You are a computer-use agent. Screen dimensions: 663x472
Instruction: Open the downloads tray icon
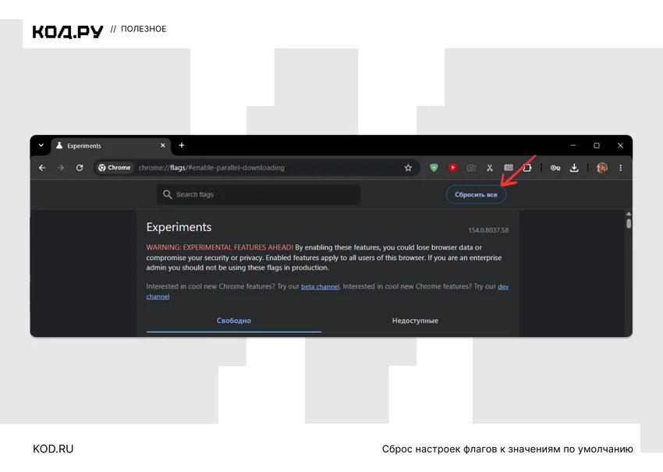[x=574, y=168]
